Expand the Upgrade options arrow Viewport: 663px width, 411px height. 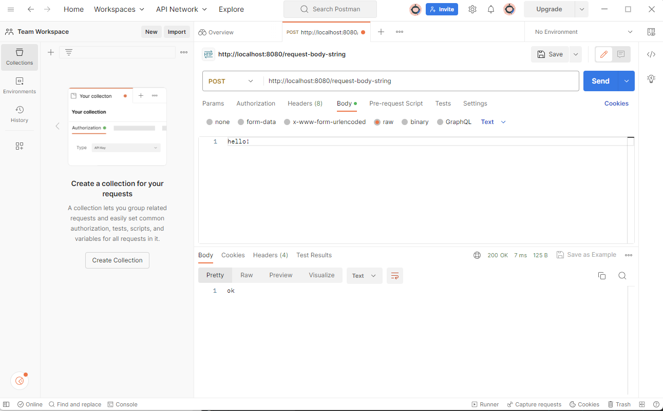coord(581,9)
